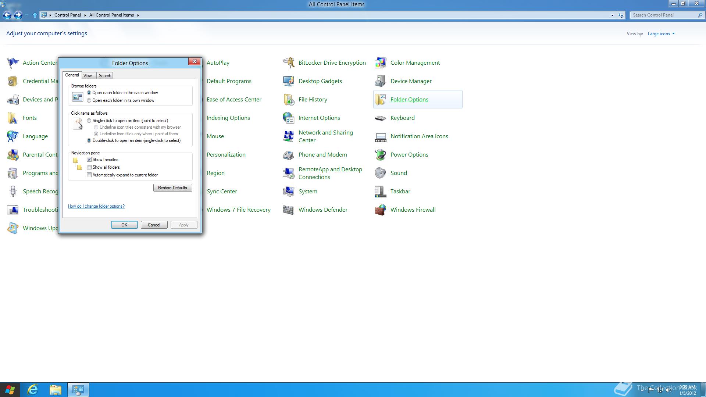Open the Fonts control panel icon
Image resolution: width=706 pixels, height=397 pixels.
click(30, 118)
